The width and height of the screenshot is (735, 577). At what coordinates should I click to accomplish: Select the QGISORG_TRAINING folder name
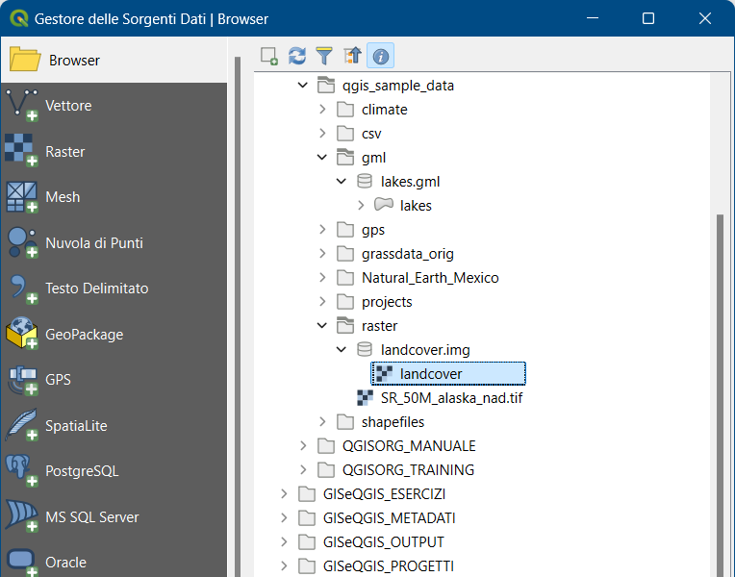coord(408,469)
